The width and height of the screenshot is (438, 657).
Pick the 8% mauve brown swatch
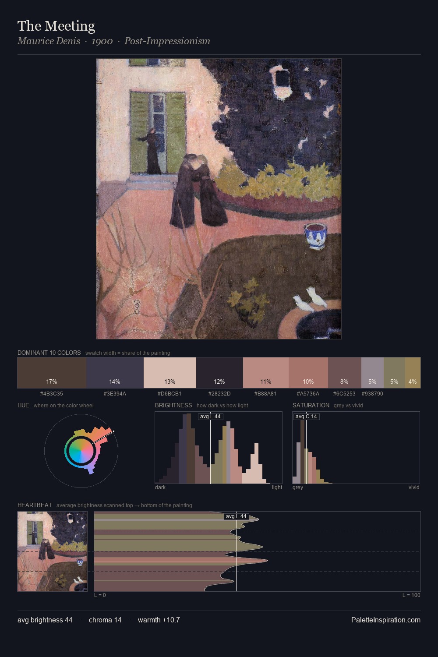pos(345,373)
